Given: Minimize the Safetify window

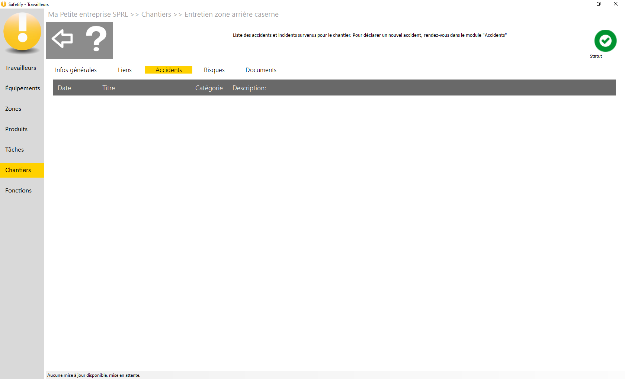Looking at the screenshot, I should (x=582, y=4).
